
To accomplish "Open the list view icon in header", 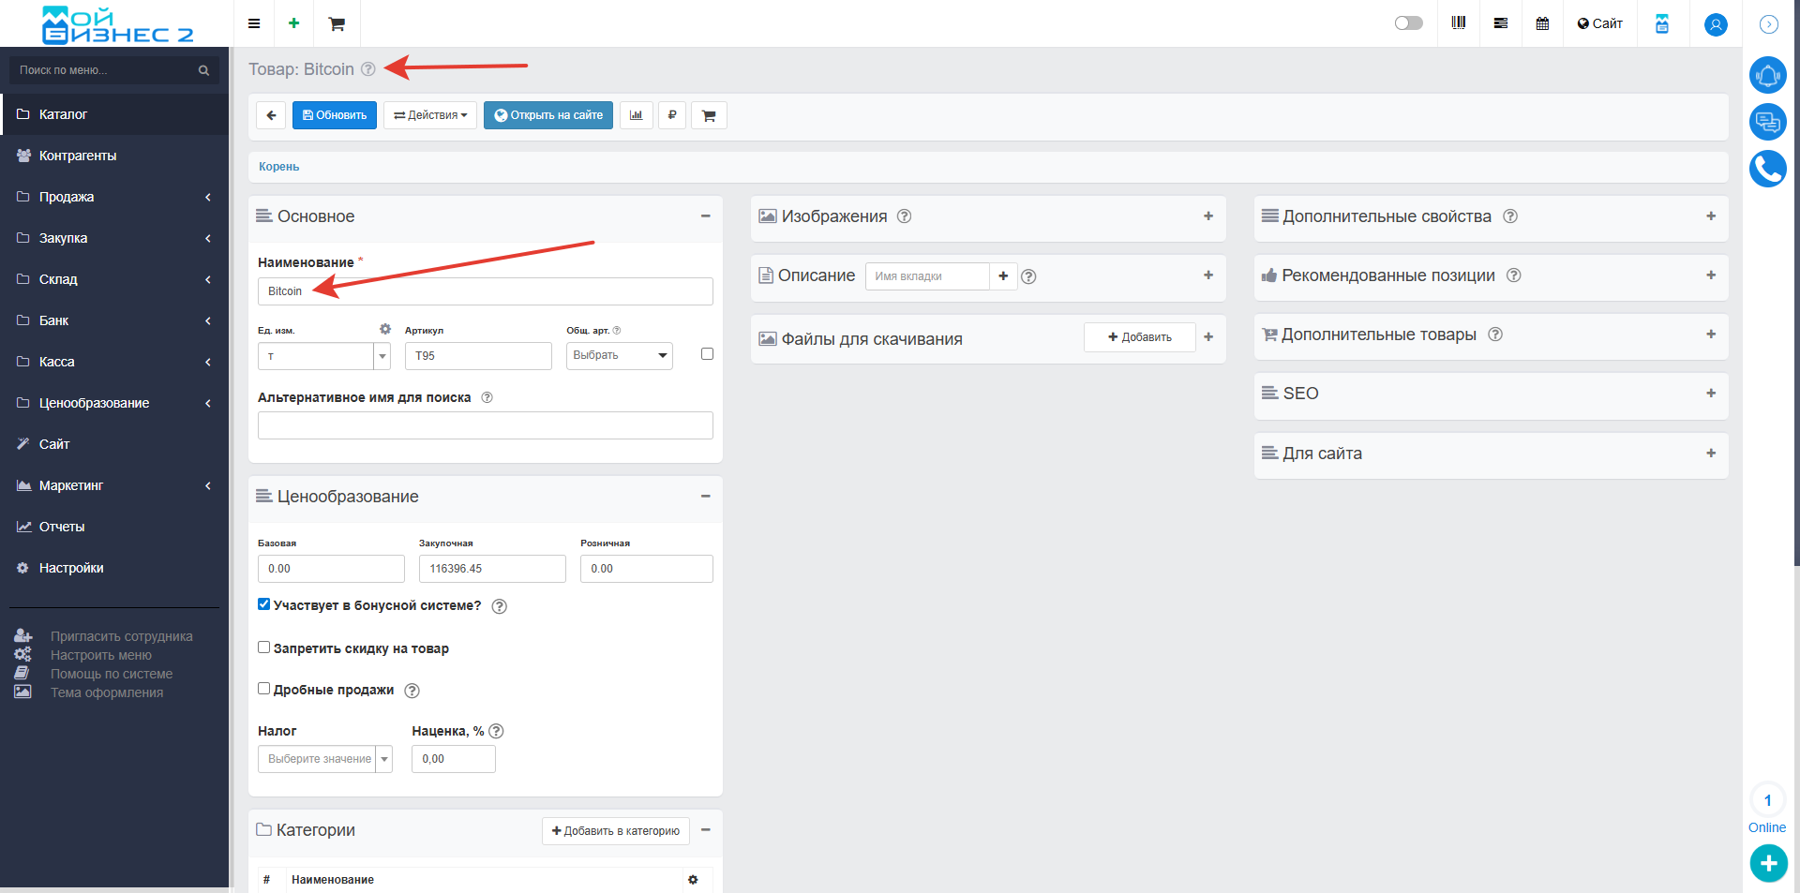I will 1501,23.
